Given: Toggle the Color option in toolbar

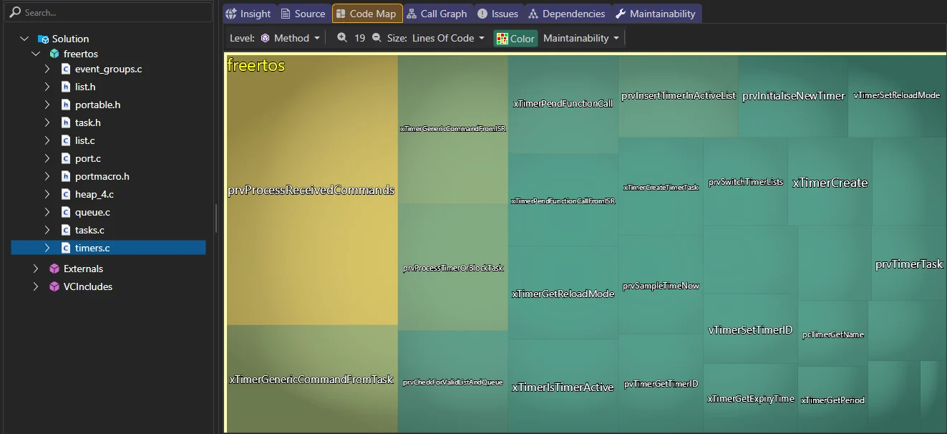Looking at the screenshot, I should point(515,38).
